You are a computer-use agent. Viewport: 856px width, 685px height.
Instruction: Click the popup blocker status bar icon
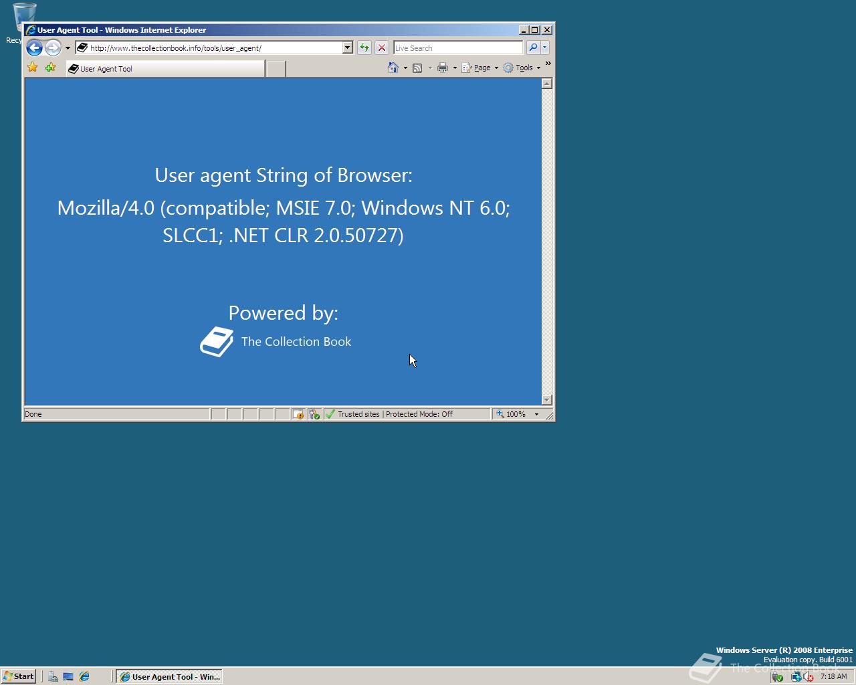(298, 414)
